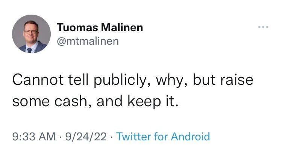Open the three-dot more options menu
282x149 pixels.
263,27
